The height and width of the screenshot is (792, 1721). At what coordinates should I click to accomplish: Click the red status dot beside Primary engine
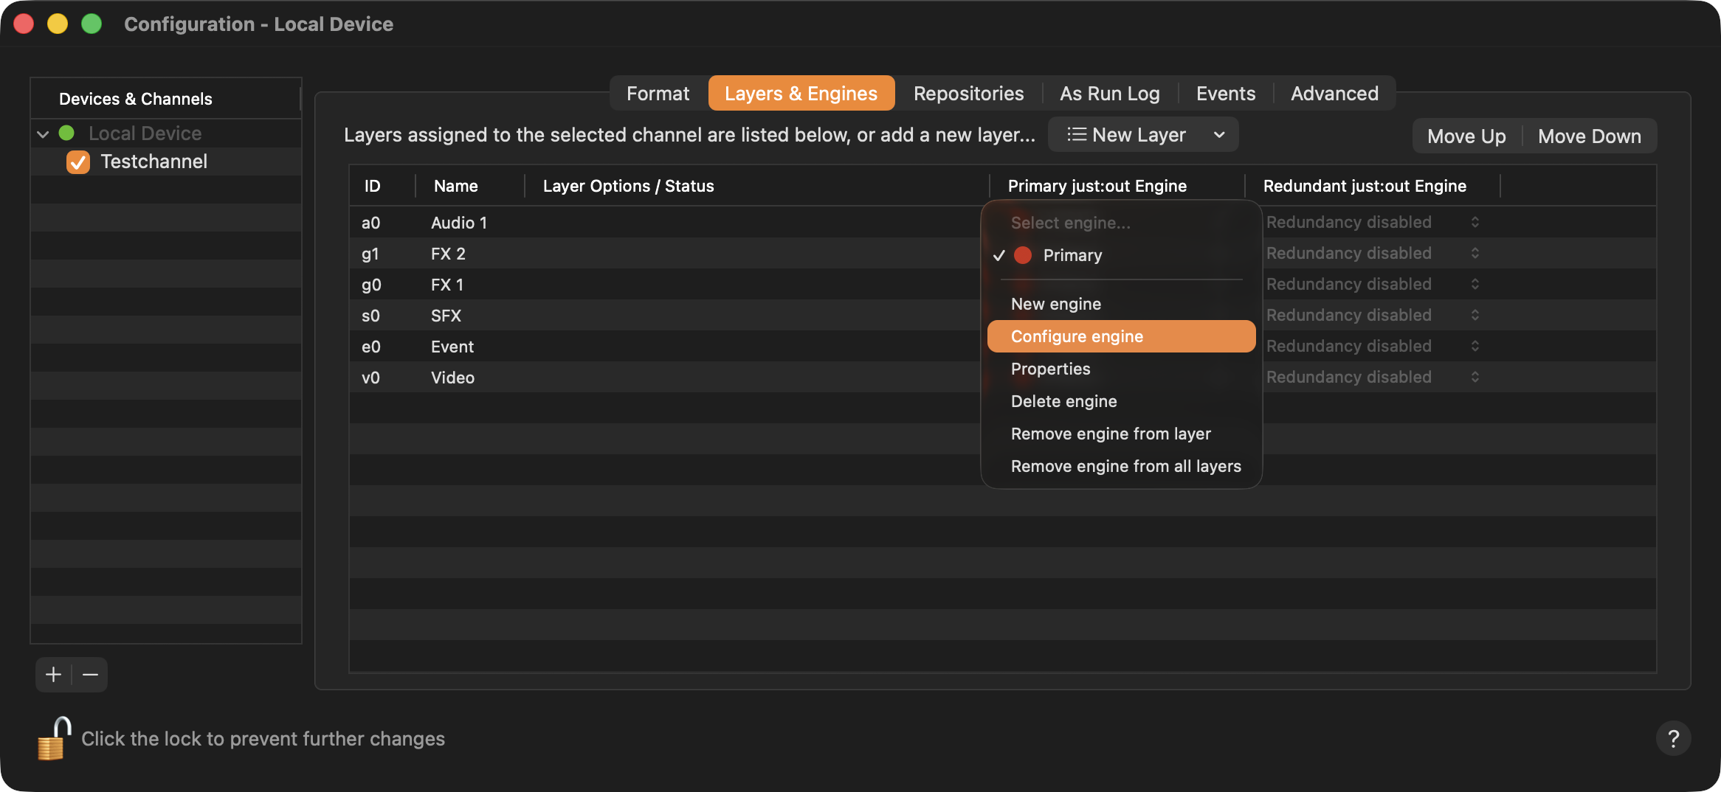coord(1023,255)
